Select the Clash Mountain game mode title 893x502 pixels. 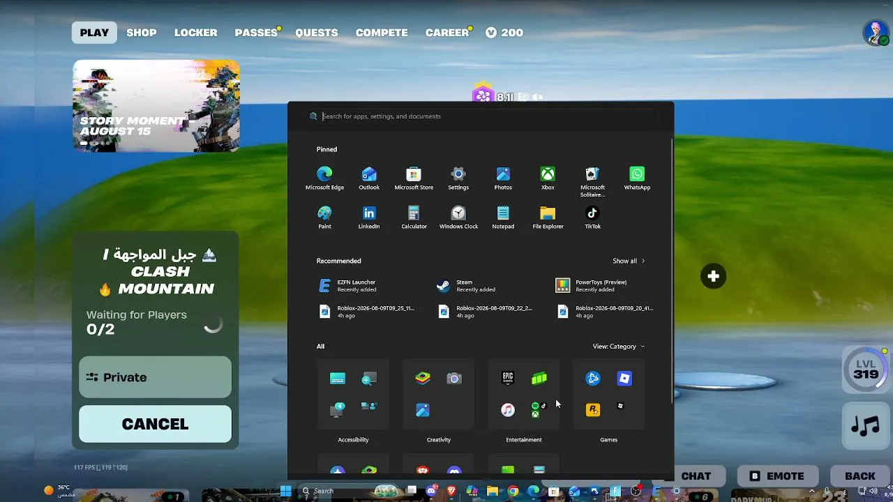(x=160, y=272)
